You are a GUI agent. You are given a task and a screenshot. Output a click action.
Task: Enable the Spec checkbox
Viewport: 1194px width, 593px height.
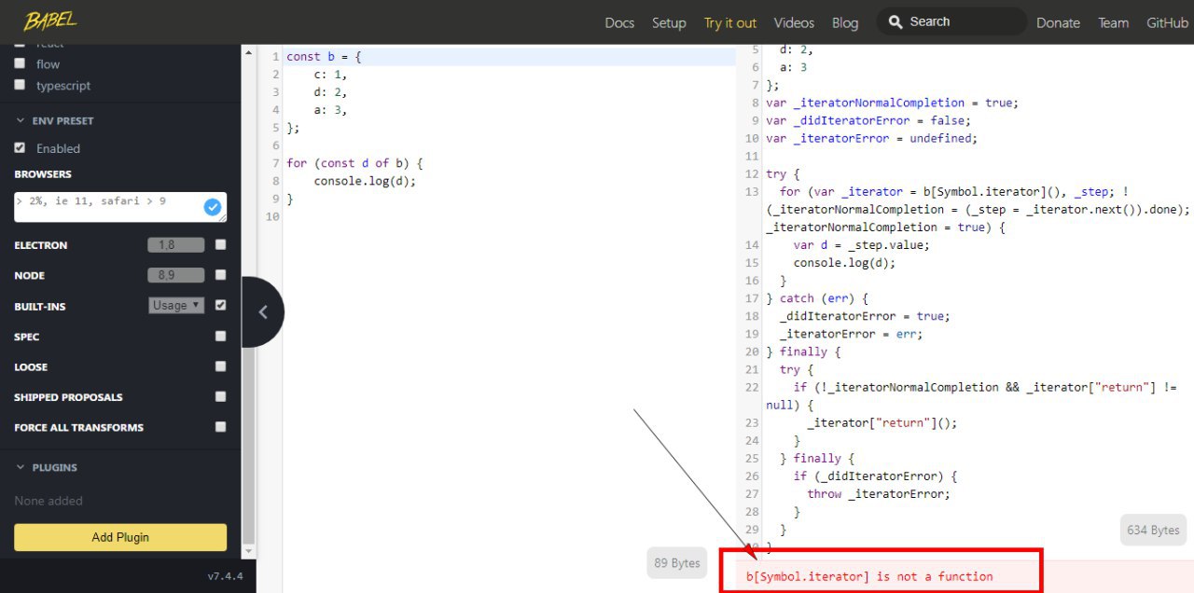[220, 336]
